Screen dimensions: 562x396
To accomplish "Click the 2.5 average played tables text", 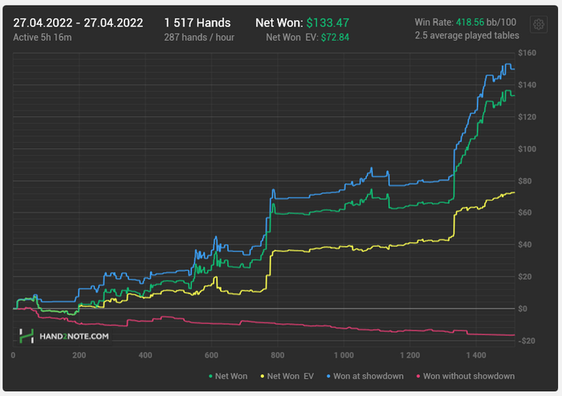I will tap(467, 35).
